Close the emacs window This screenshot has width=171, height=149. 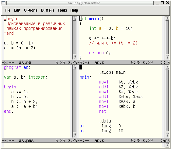point(168,3)
